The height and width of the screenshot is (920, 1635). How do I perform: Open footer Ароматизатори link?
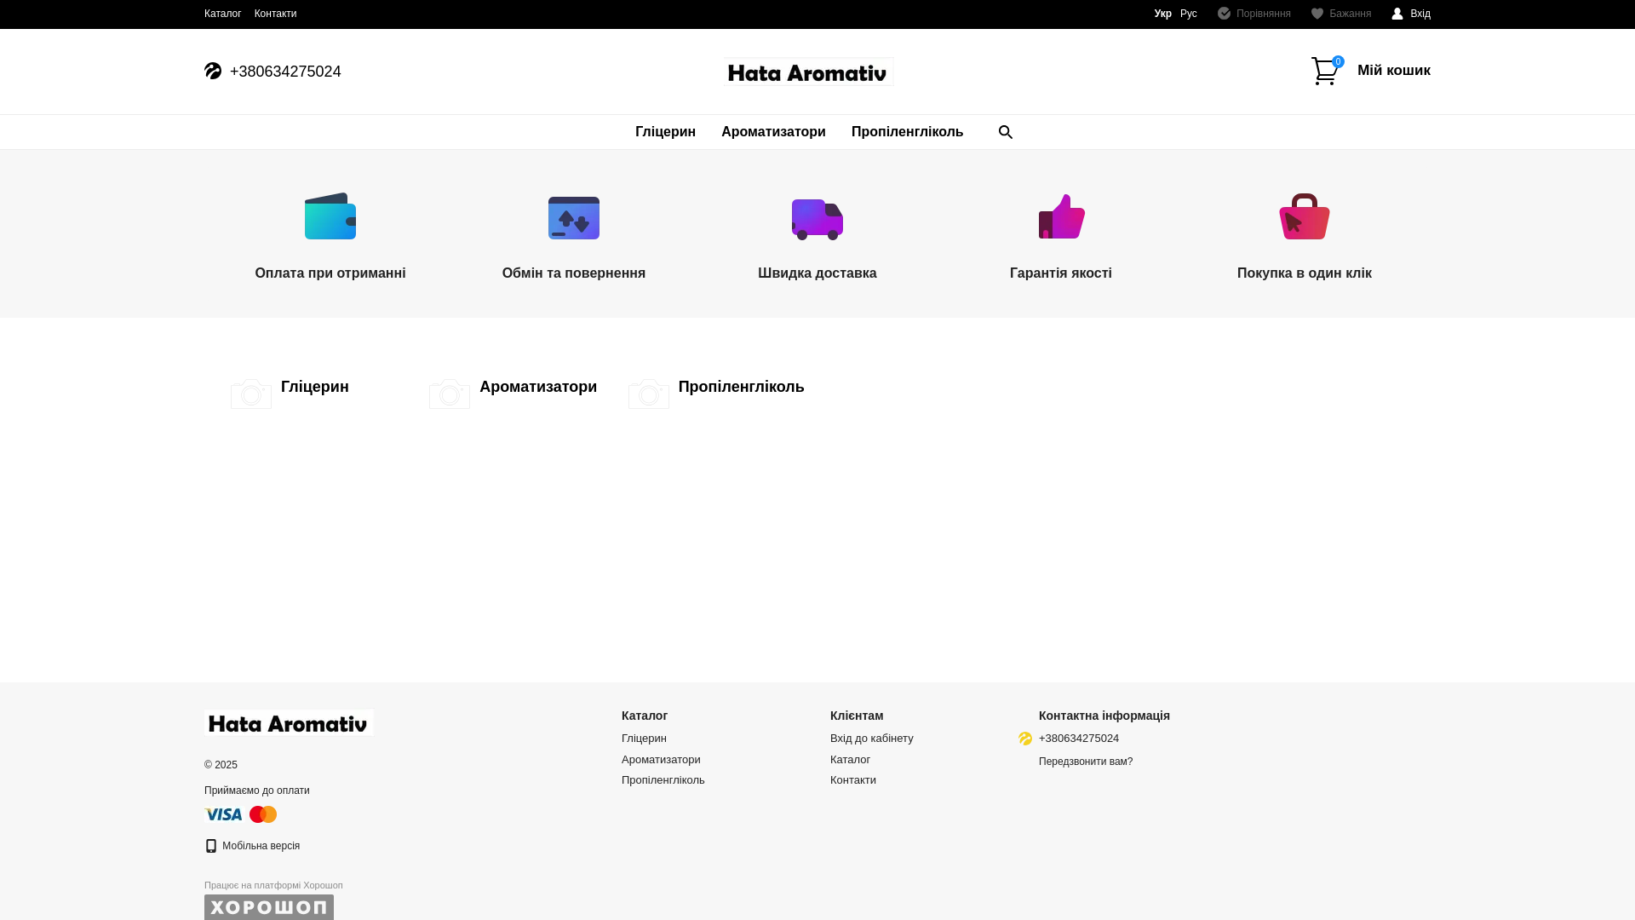tap(661, 760)
